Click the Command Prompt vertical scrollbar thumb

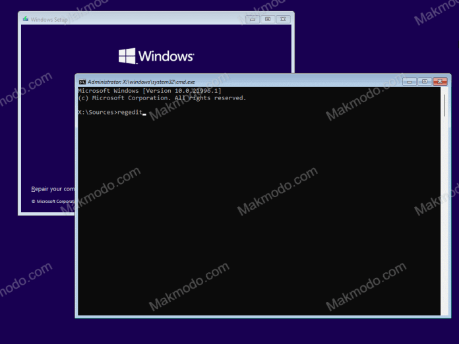pos(444,105)
